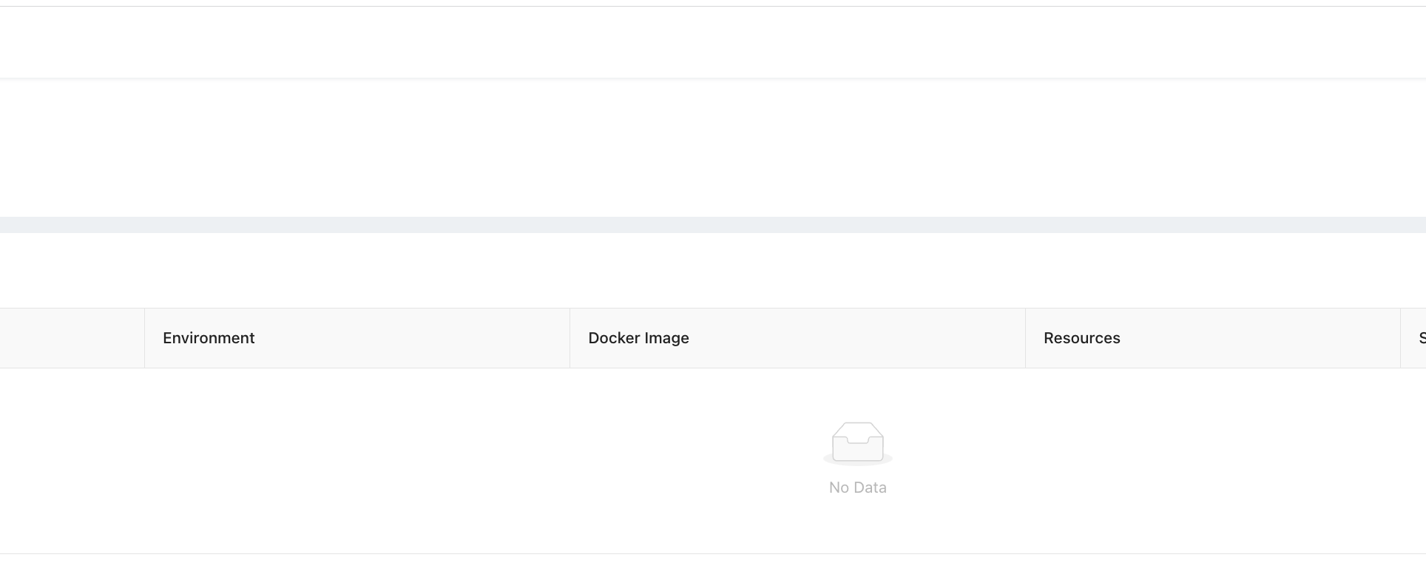Viewport: 1426px width, 563px height.
Task: Click the divider between Docker Image and Resources
Action: [x=1025, y=338]
